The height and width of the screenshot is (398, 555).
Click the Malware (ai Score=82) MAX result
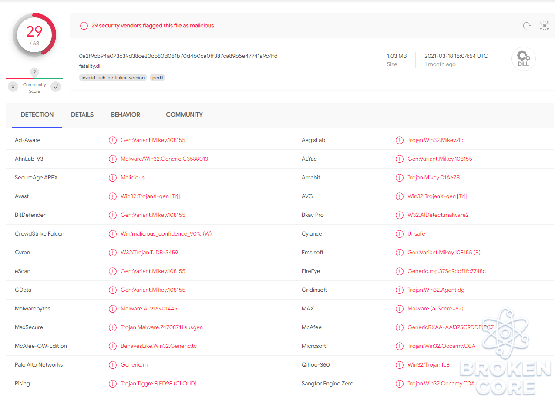coord(435,309)
